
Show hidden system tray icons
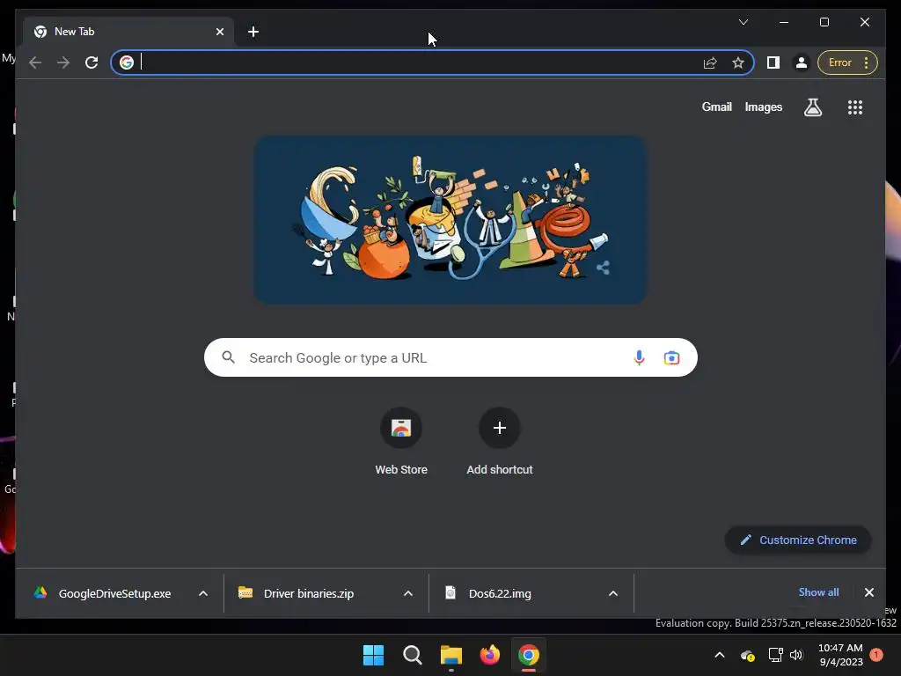[x=720, y=655]
